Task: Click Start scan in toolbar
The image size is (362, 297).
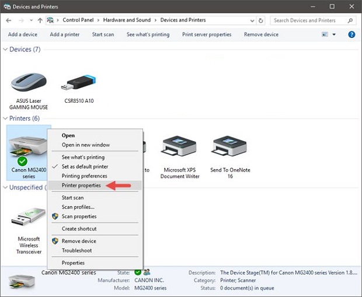Action: (x=103, y=34)
